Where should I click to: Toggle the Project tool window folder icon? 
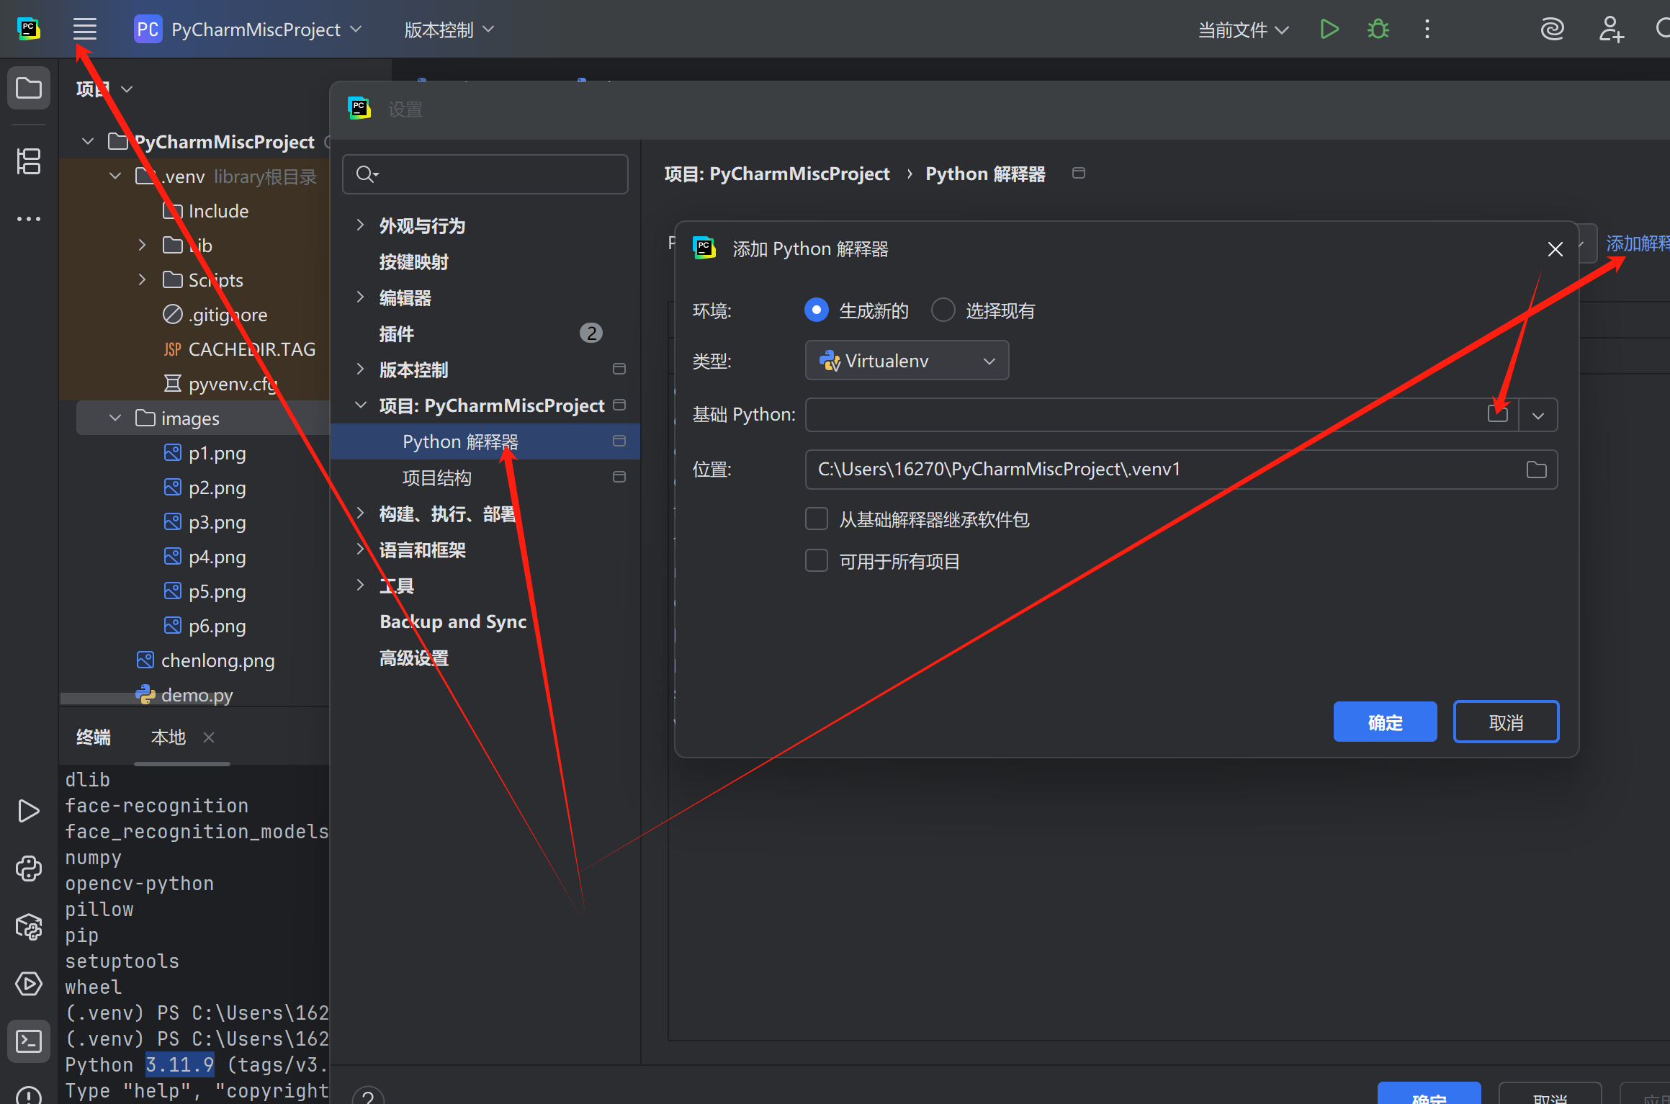point(29,89)
